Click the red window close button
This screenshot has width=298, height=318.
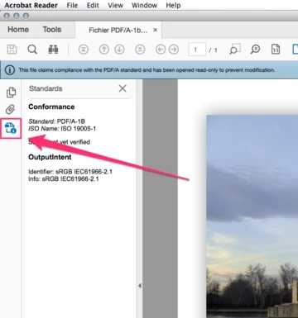(7, 16)
